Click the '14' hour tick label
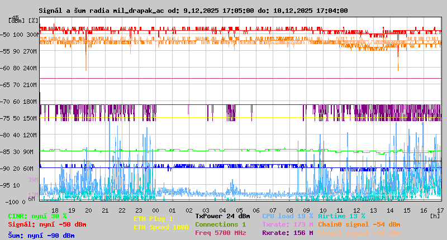 coord(390,210)
